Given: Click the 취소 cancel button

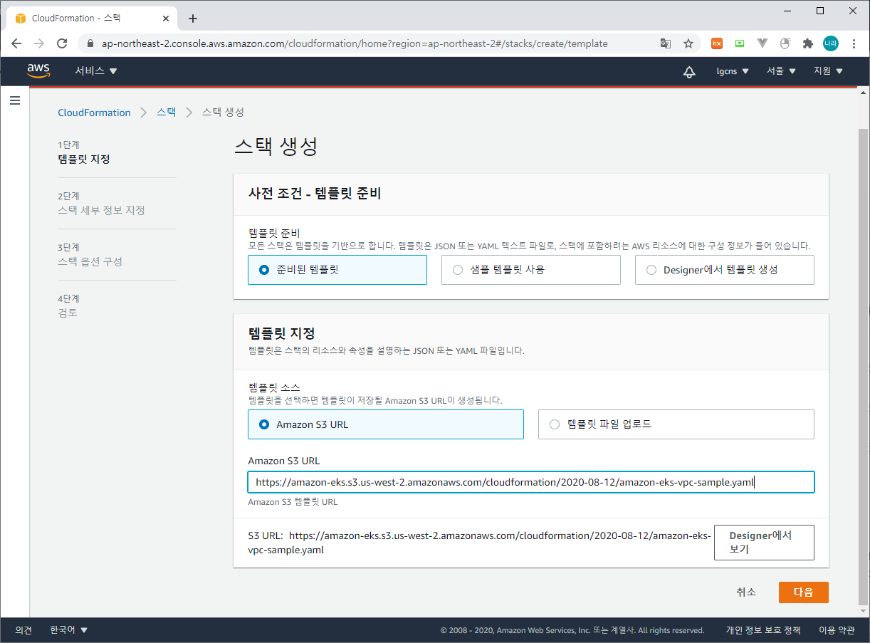Looking at the screenshot, I should coord(746,592).
